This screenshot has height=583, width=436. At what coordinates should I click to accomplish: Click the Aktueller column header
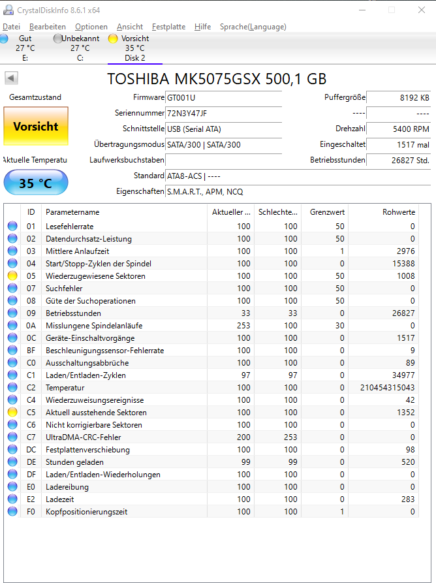tap(230, 212)
